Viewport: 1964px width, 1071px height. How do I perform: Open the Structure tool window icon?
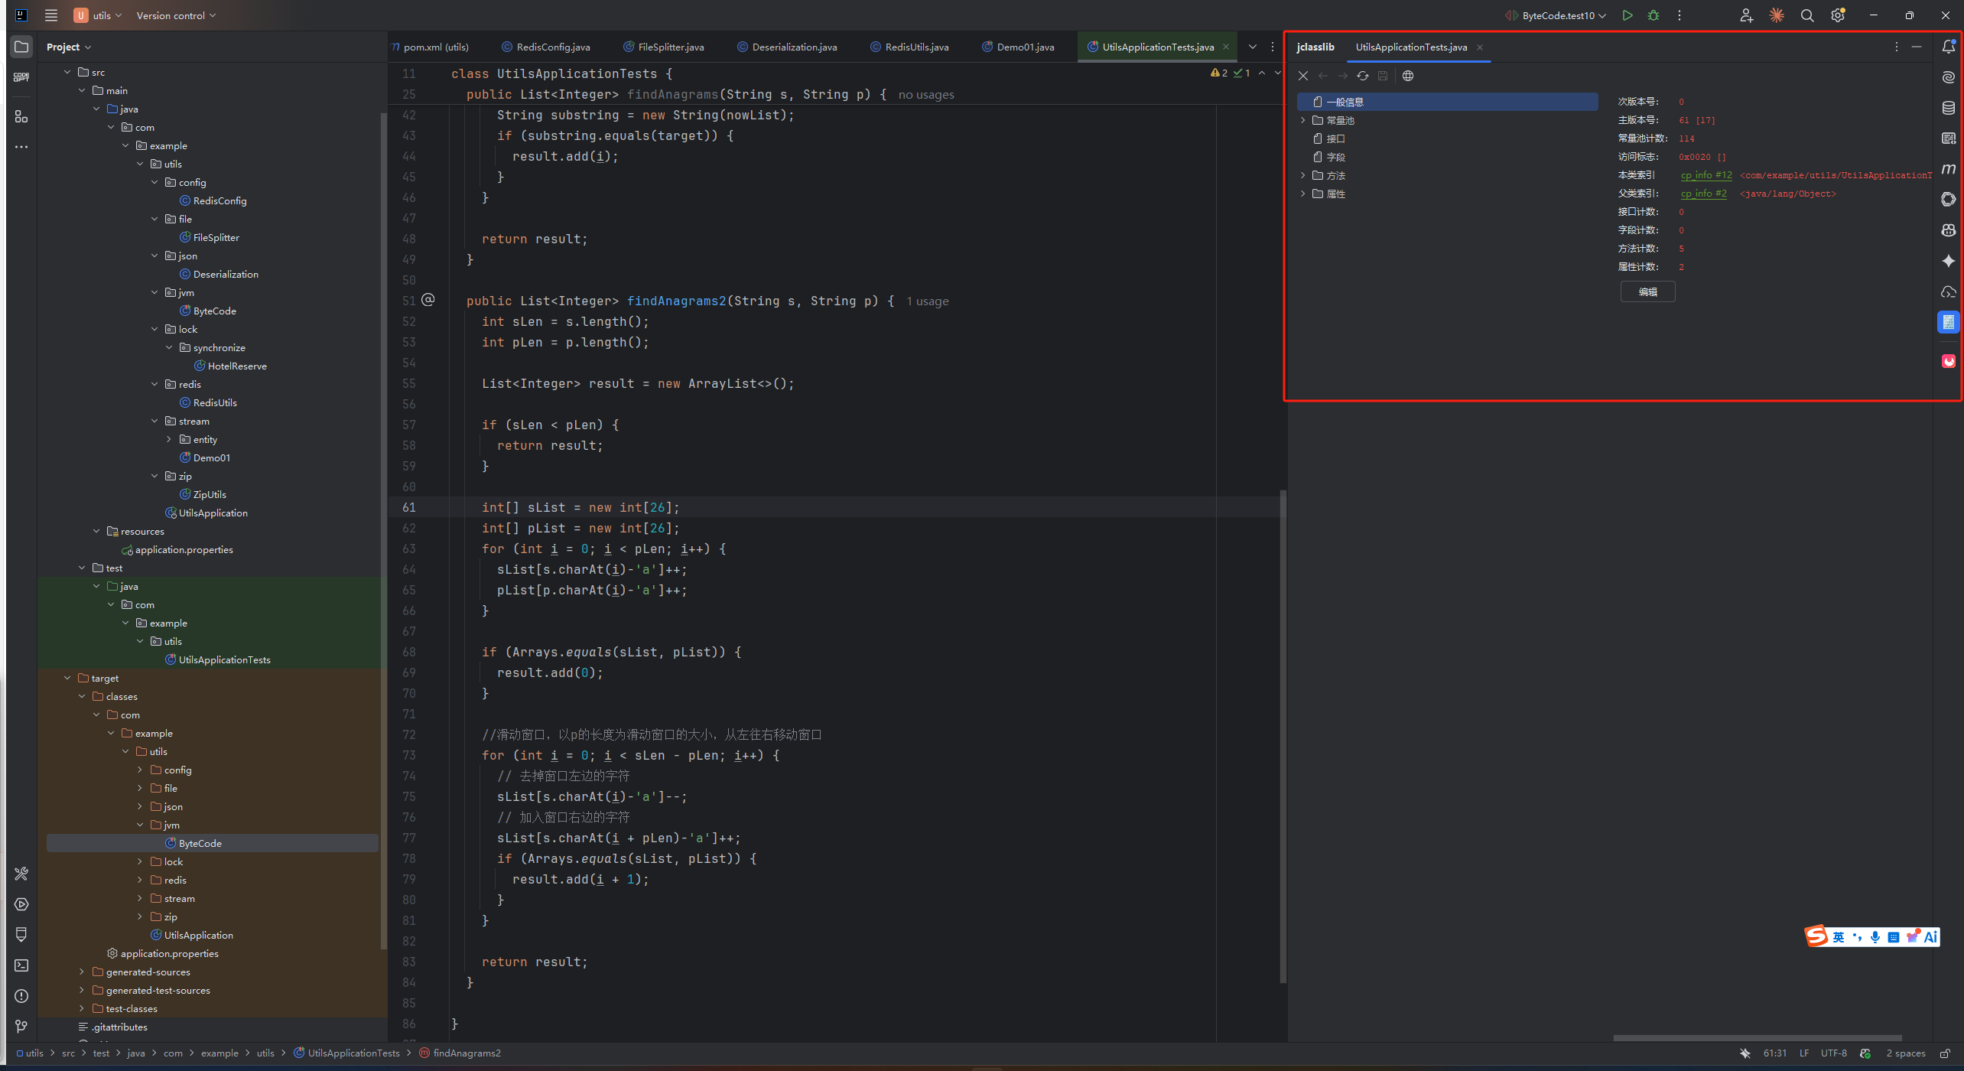[21, 116]
